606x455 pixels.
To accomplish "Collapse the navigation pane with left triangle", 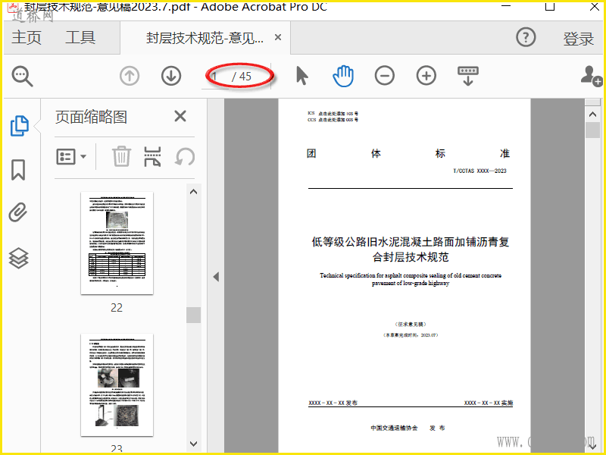I will [x=216, y=277].
